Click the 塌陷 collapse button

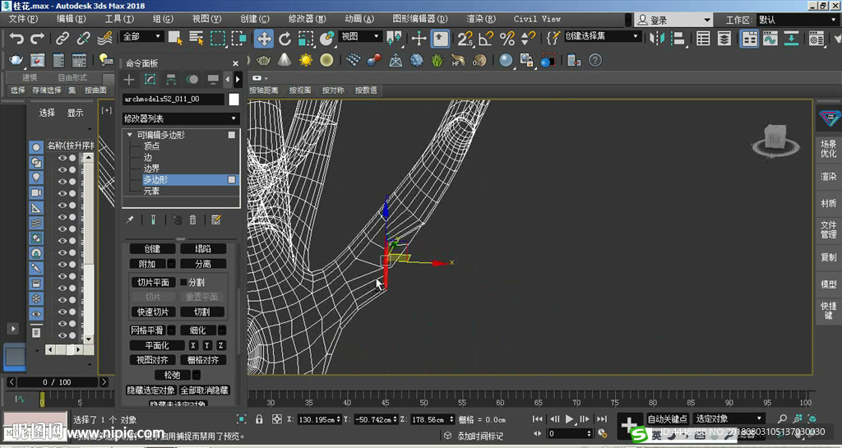pyautogui.click(x=203, y=249)
